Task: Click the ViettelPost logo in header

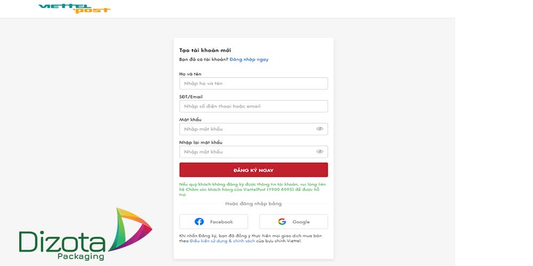Action: [x=75, y=8]
